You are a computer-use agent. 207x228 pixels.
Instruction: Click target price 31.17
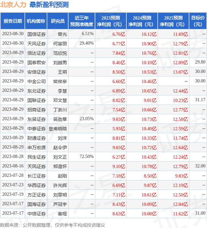pyautogui.click(x=200, y=100)
